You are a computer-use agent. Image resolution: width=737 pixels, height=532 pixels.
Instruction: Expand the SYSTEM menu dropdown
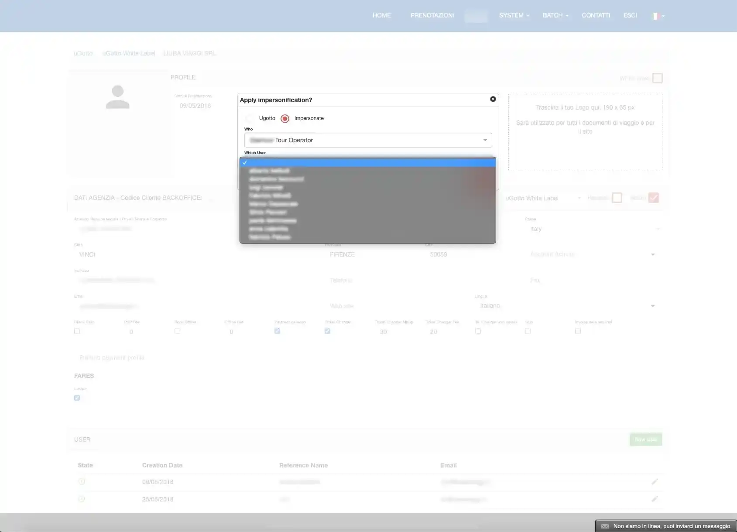coord(514,15)
